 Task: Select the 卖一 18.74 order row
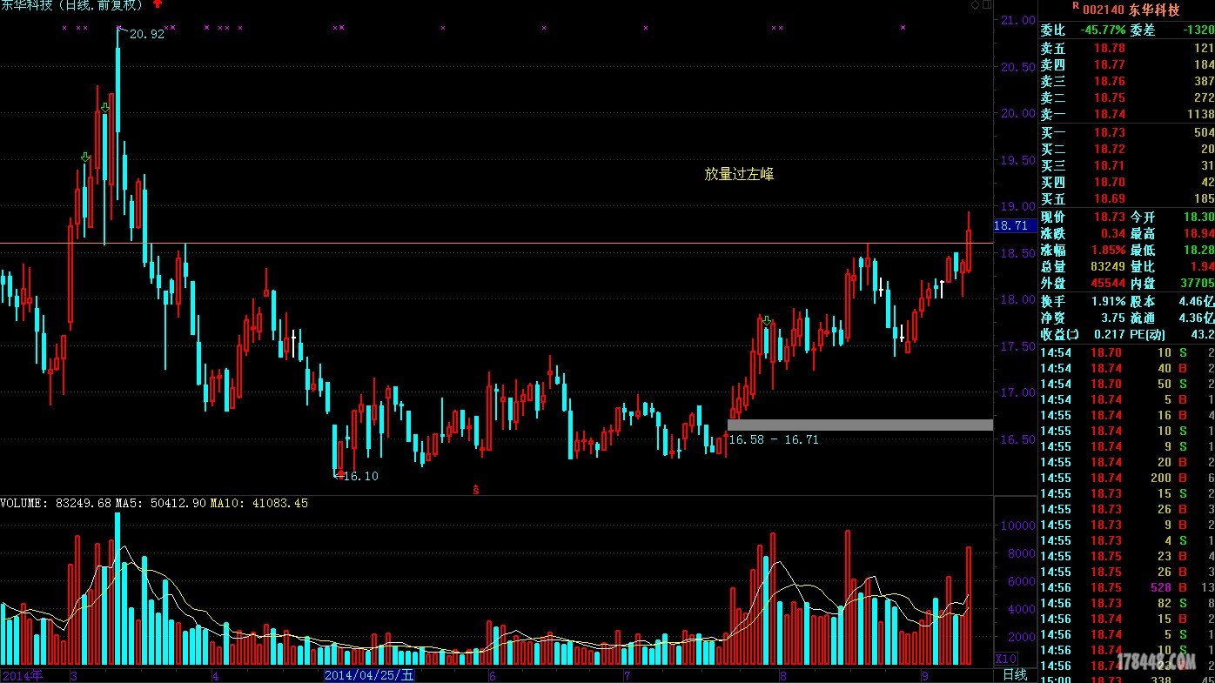pos(1127,115)
